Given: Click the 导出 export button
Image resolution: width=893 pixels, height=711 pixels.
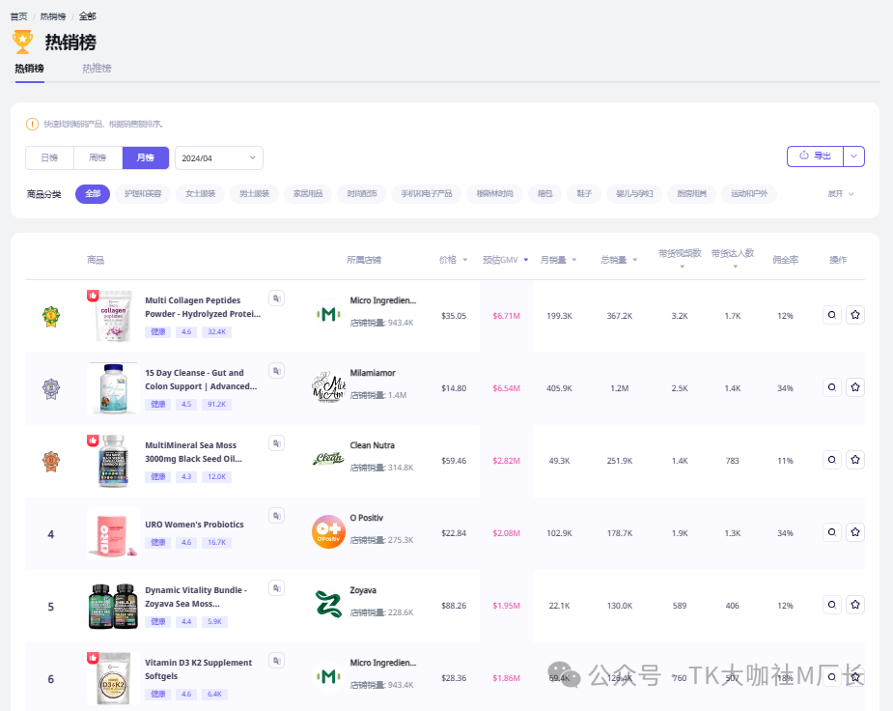Looking at the screenshot, I should point(815,156).
